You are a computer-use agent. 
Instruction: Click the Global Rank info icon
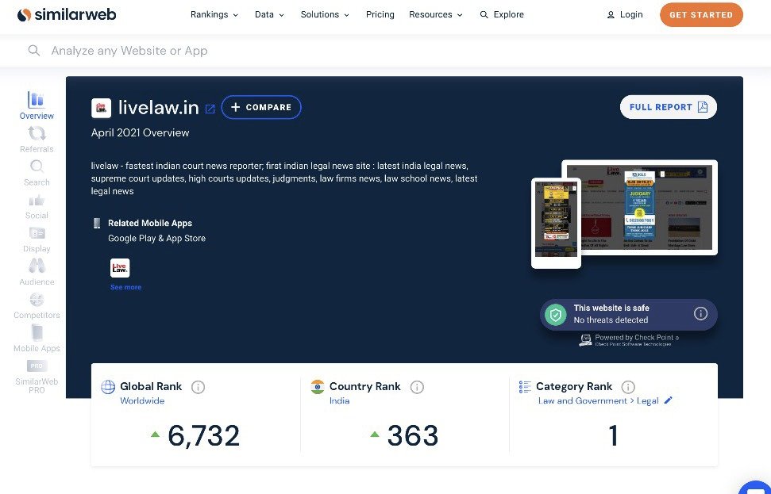[199, 387]
